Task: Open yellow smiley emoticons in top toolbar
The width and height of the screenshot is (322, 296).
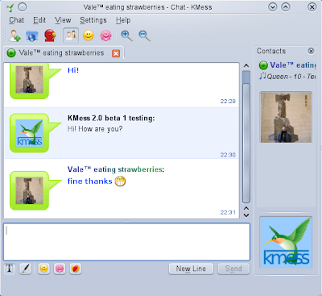Action: coord(89,35)
